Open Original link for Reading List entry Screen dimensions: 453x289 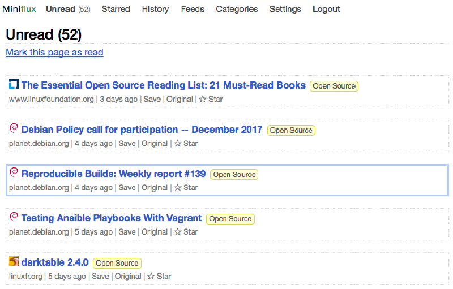[x=180, y=99]
